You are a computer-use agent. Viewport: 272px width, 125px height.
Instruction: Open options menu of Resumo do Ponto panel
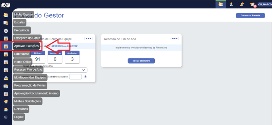coord(88,38)
